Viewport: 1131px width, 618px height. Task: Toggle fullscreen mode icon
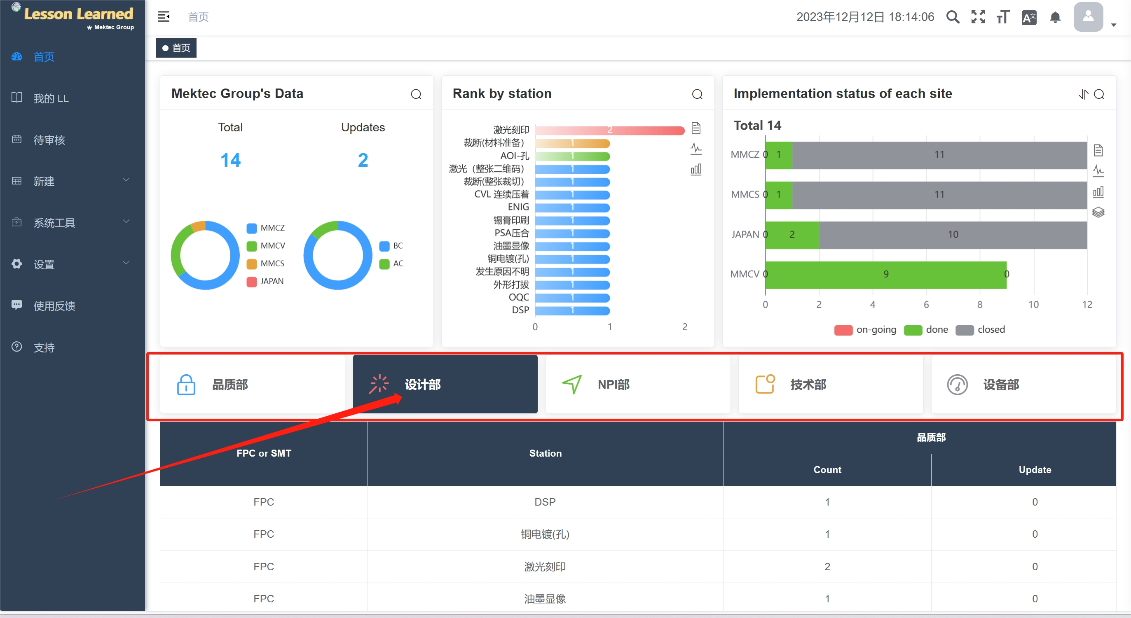[x=978, y=17]
